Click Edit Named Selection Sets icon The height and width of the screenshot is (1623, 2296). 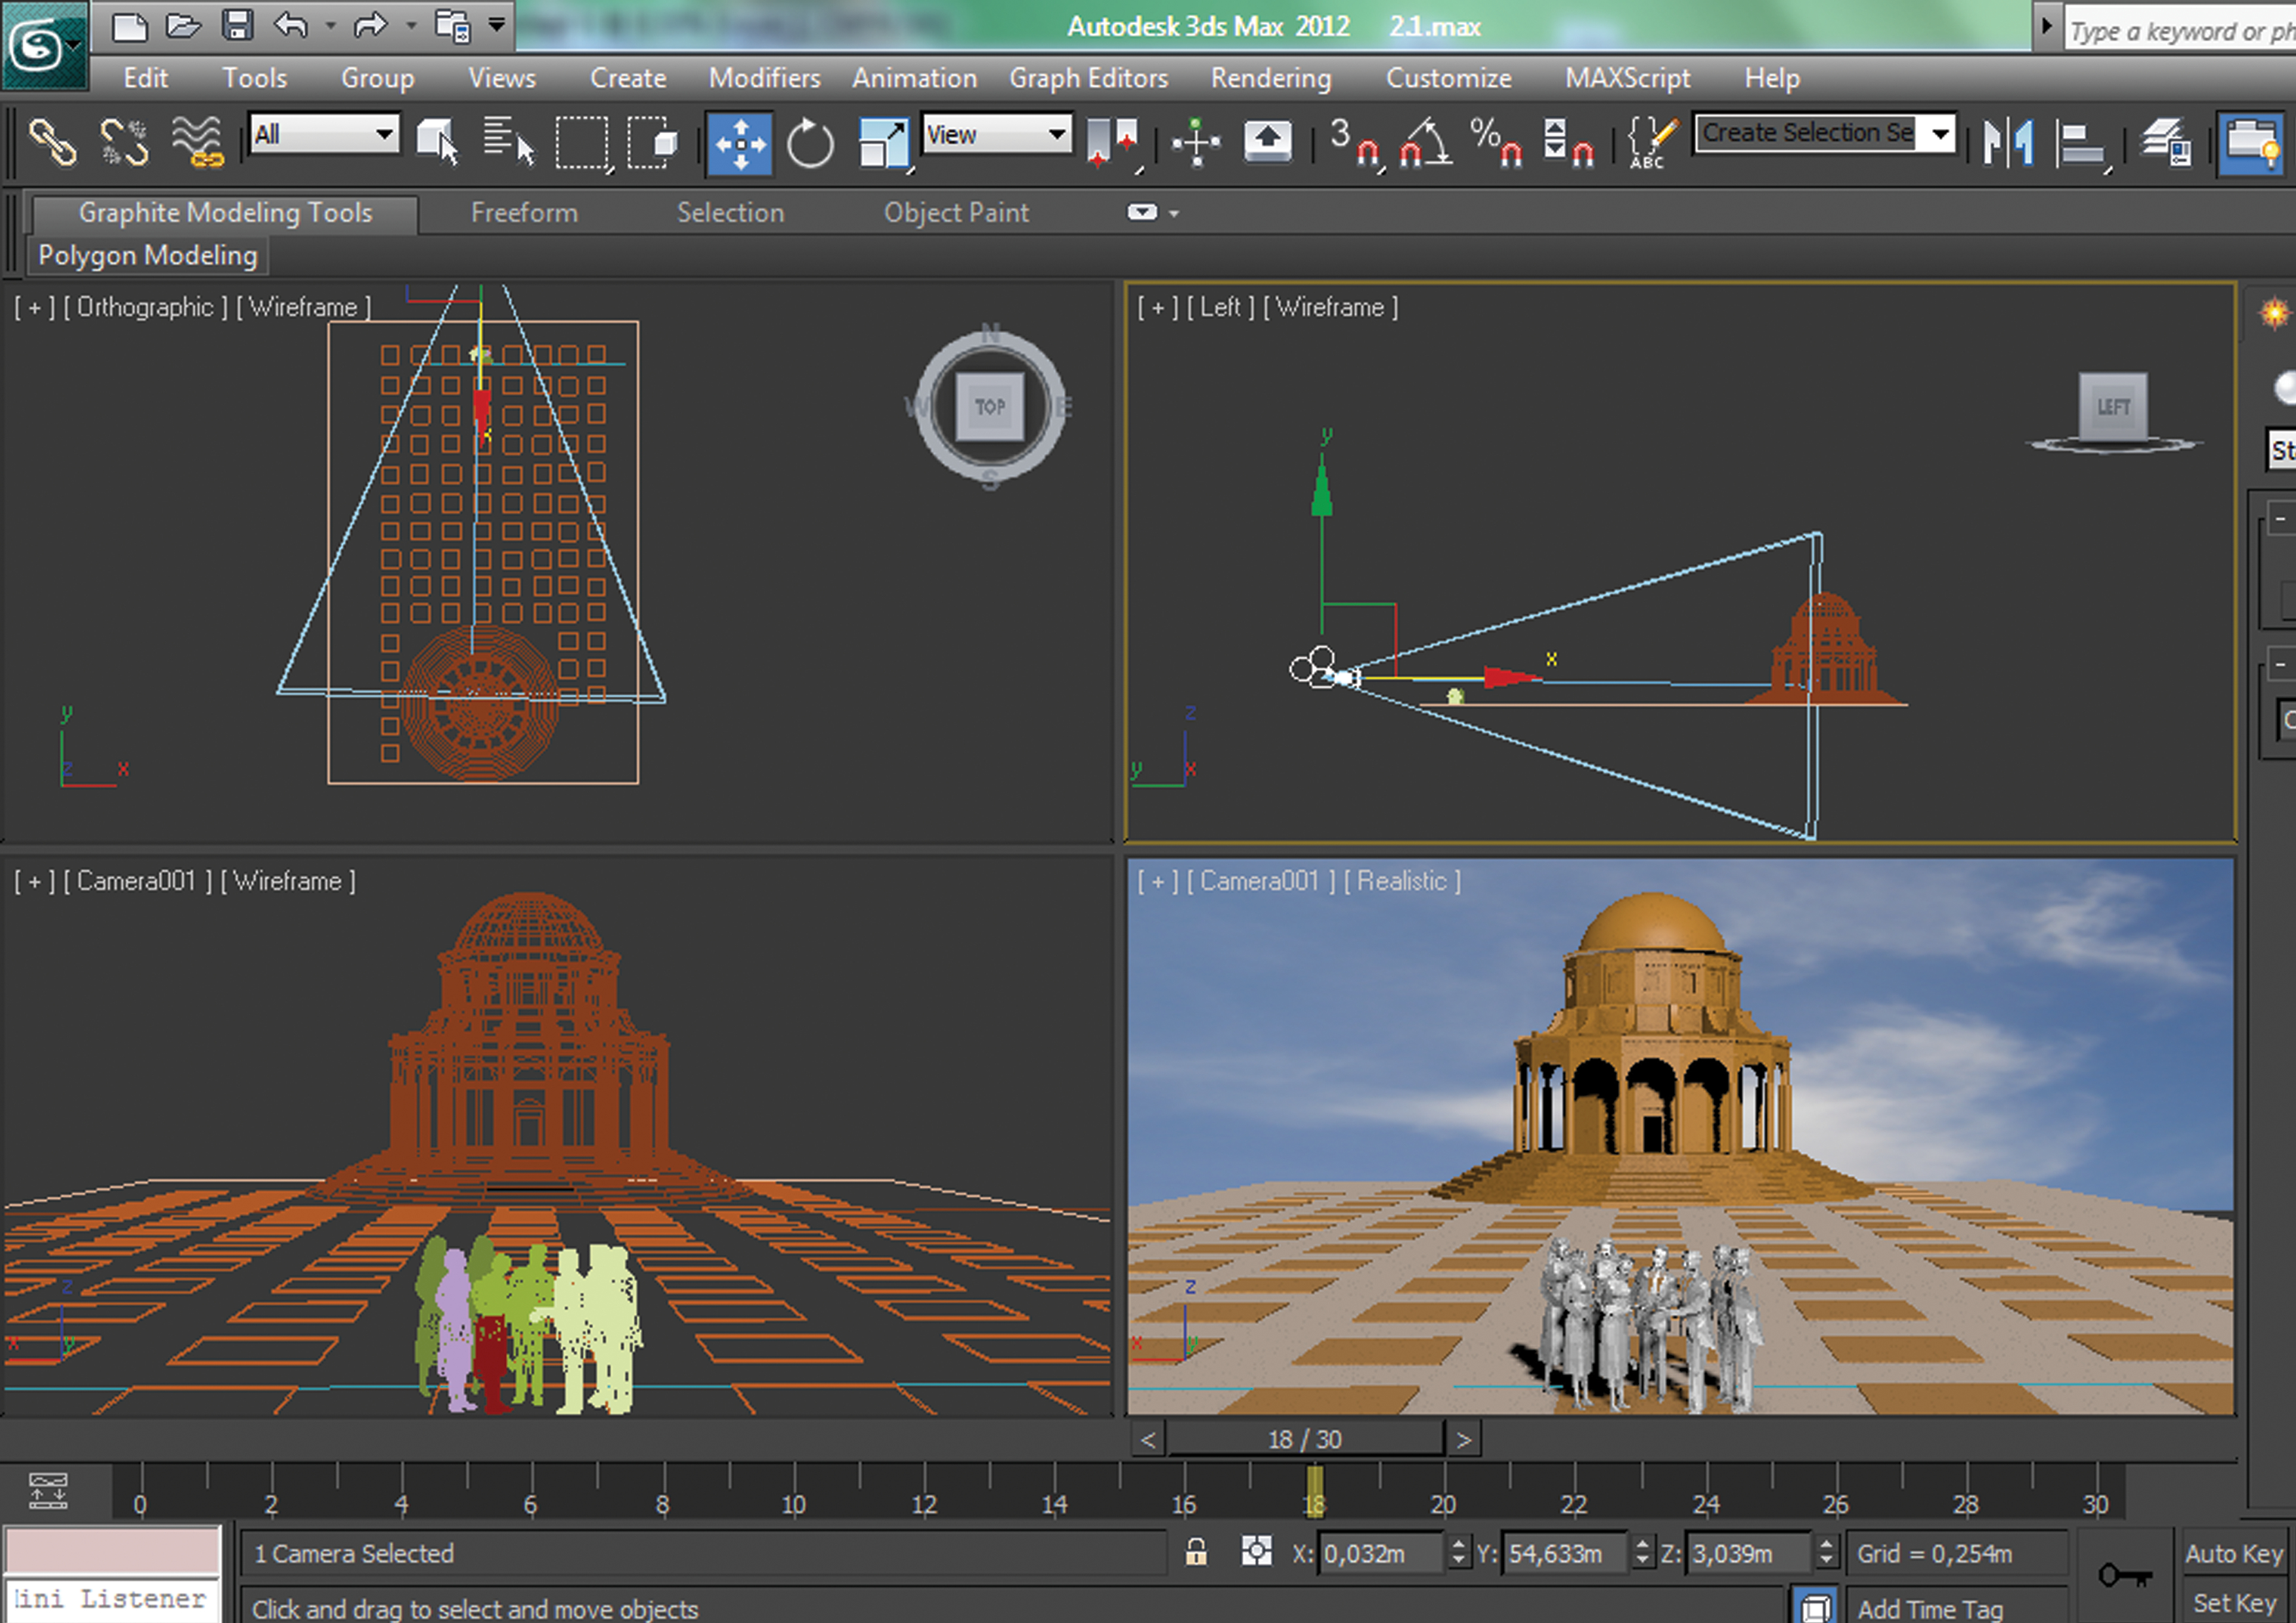coord(1652,142)
